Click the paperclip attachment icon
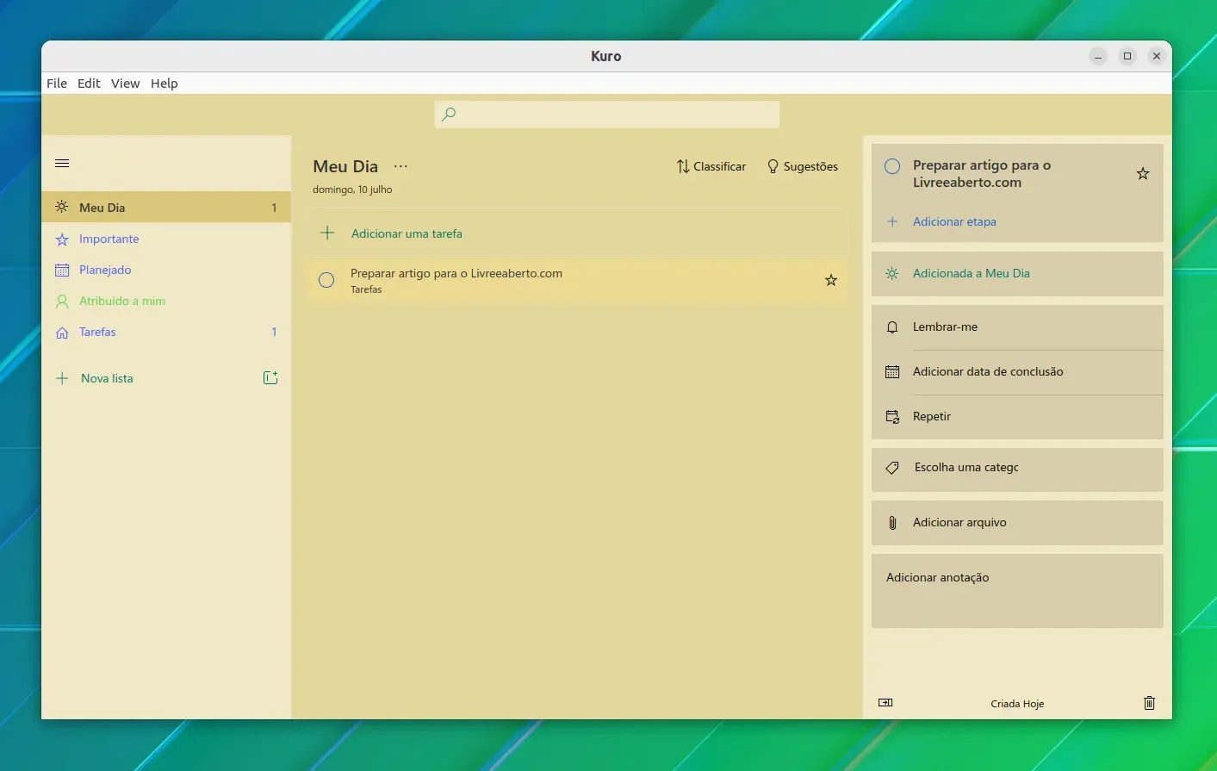 tap(892, 523)
